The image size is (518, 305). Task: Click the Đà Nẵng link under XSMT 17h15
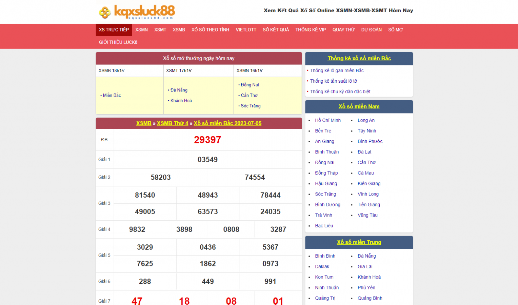(x=179, y=90)
